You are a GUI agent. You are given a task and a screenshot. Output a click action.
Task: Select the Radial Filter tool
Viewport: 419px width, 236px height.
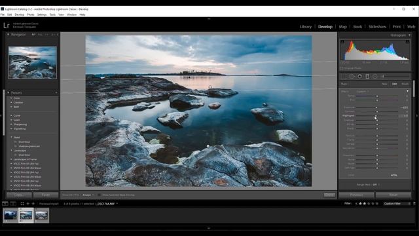click(x=375, y=77)
